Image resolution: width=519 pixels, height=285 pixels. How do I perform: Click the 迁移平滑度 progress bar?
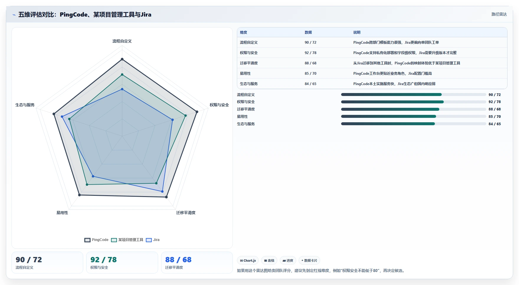(x=413, y=109)
